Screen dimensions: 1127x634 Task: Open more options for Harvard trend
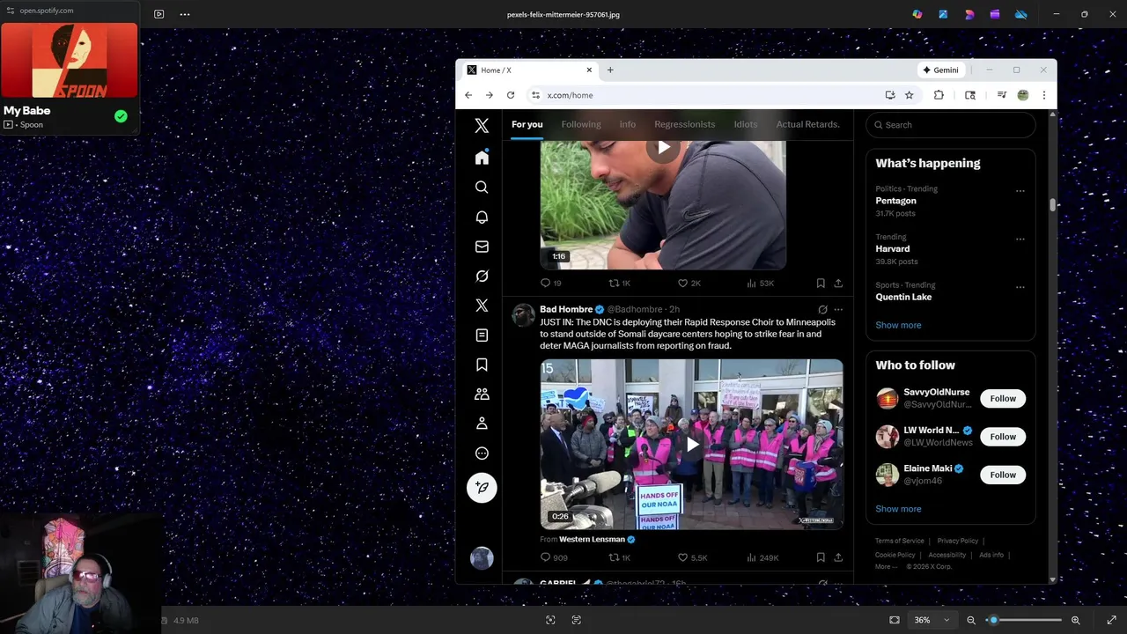tap(1020, 239)
